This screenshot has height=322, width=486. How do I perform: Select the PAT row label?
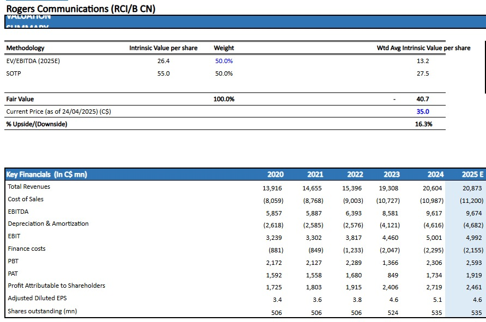click(x=13, y=274)
